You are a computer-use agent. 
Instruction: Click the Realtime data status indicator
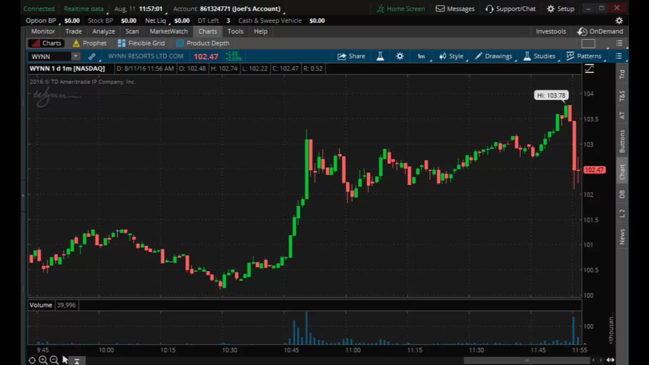84,9
